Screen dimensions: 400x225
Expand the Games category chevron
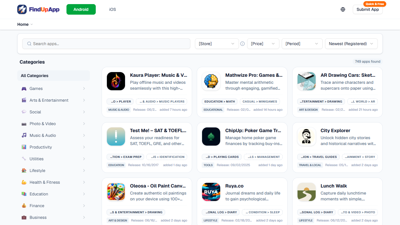(84, 88)
